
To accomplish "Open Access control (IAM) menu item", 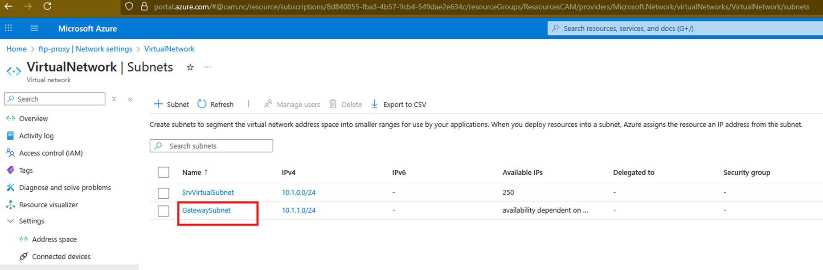I will [x=51, y=153].
